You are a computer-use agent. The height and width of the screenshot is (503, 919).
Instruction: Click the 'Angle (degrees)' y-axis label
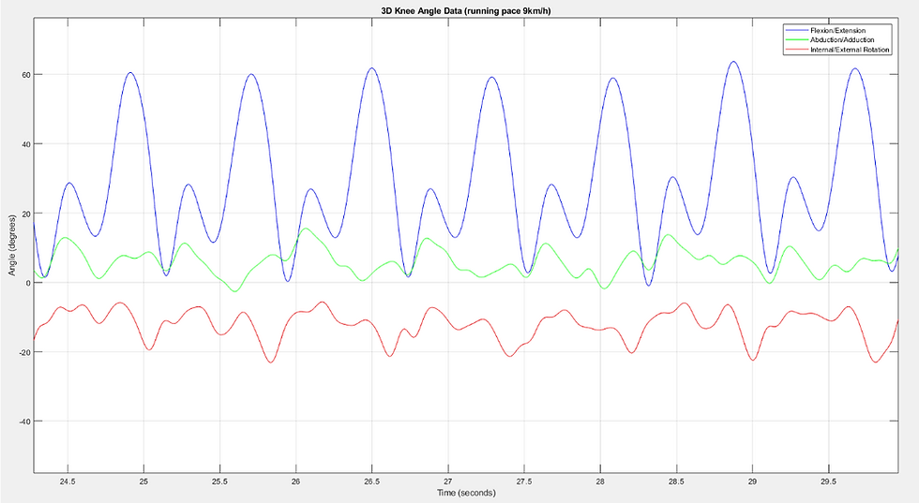tap(11, 245)
